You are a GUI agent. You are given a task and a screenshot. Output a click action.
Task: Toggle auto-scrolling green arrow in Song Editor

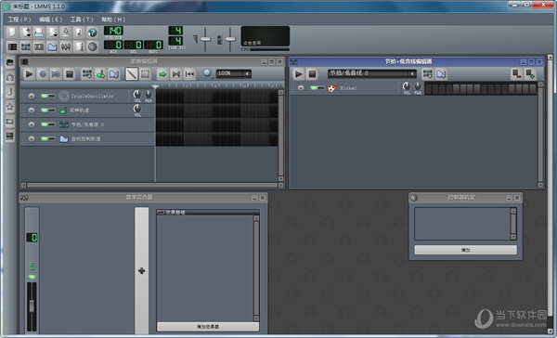coord(162,74)
